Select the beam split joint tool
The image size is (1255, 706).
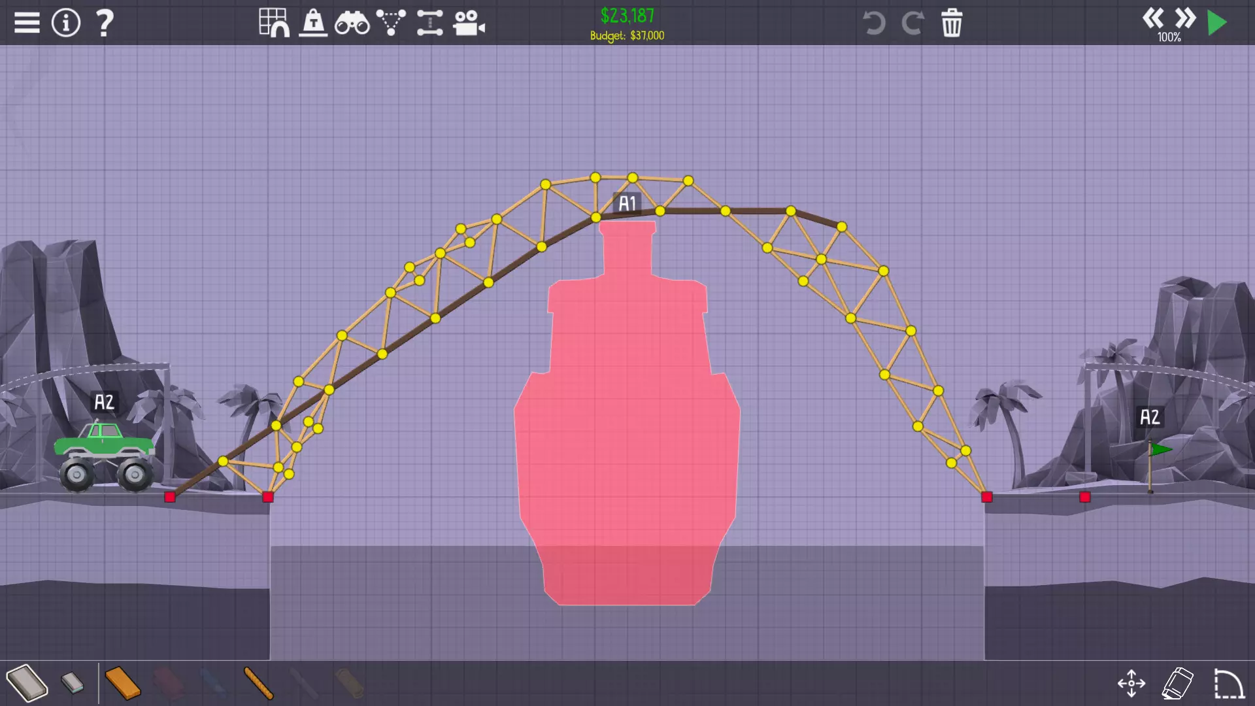click(x=429, y=23)
